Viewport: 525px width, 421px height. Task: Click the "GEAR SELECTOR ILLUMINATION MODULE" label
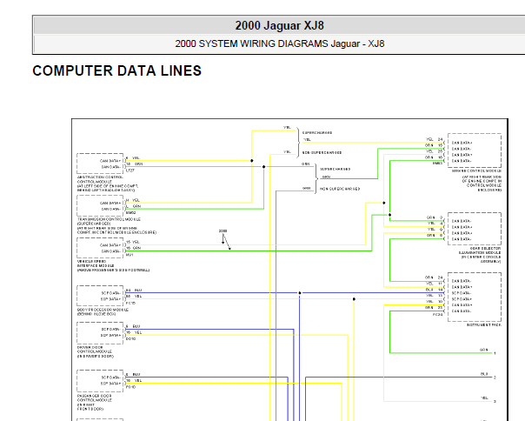(x=480, y=251)
